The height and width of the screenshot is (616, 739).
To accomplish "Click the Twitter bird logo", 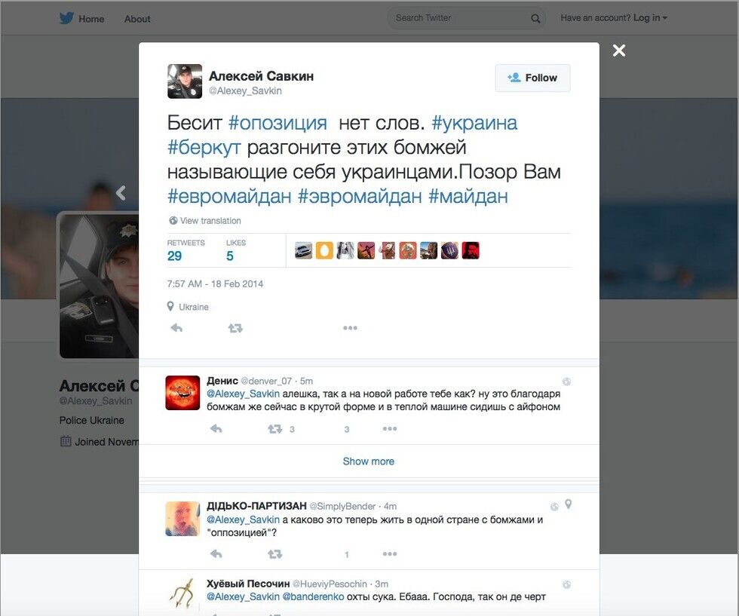I will click(x=66, y=18).
